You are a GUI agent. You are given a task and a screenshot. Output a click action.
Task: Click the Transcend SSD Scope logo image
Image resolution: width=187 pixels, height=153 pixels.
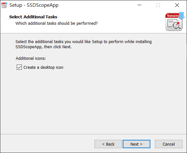pyautogui.click(x=175, y=22)
